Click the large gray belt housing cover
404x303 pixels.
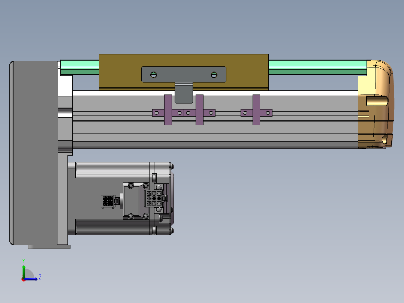click(x=34, y=153)
